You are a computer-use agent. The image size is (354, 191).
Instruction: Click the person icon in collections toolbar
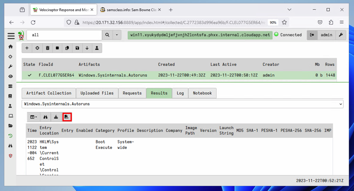pyautogui.click(x=97, y=48)
